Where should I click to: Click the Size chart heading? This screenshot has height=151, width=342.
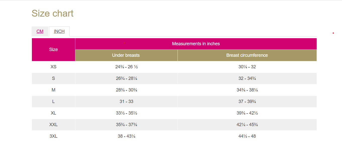click(52, 13)
